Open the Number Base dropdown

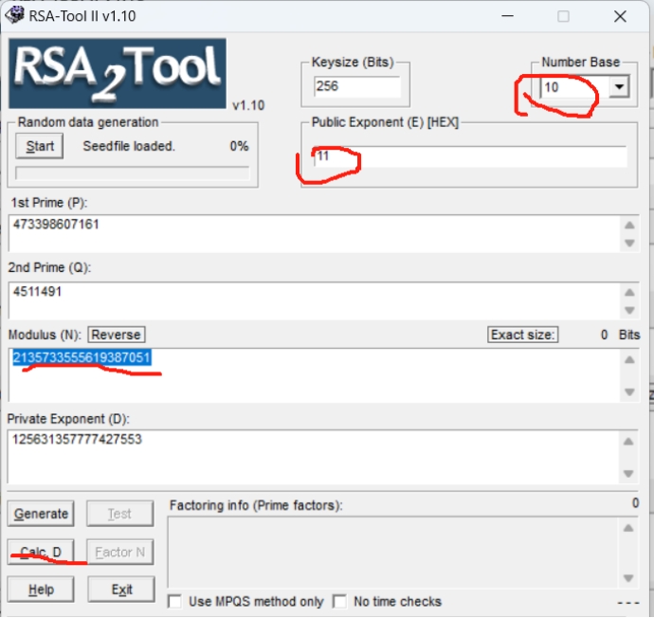coord(619,87)
